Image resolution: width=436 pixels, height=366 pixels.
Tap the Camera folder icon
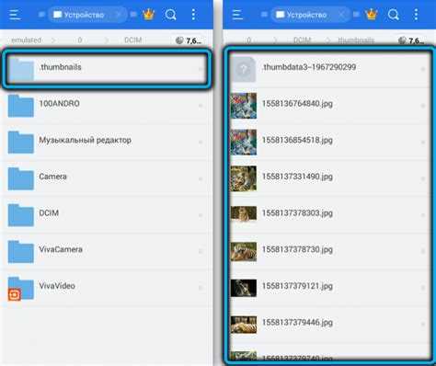21,178
